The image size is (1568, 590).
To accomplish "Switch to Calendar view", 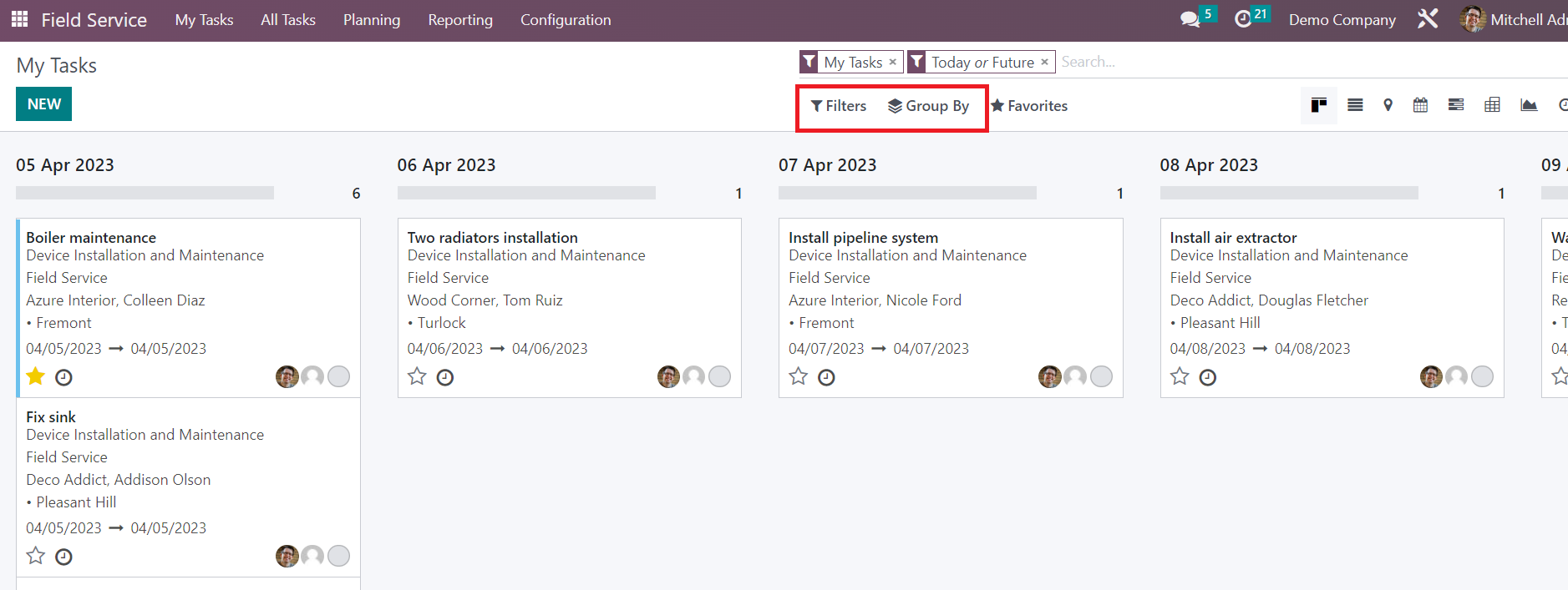I will click(x=1420, y=105).
